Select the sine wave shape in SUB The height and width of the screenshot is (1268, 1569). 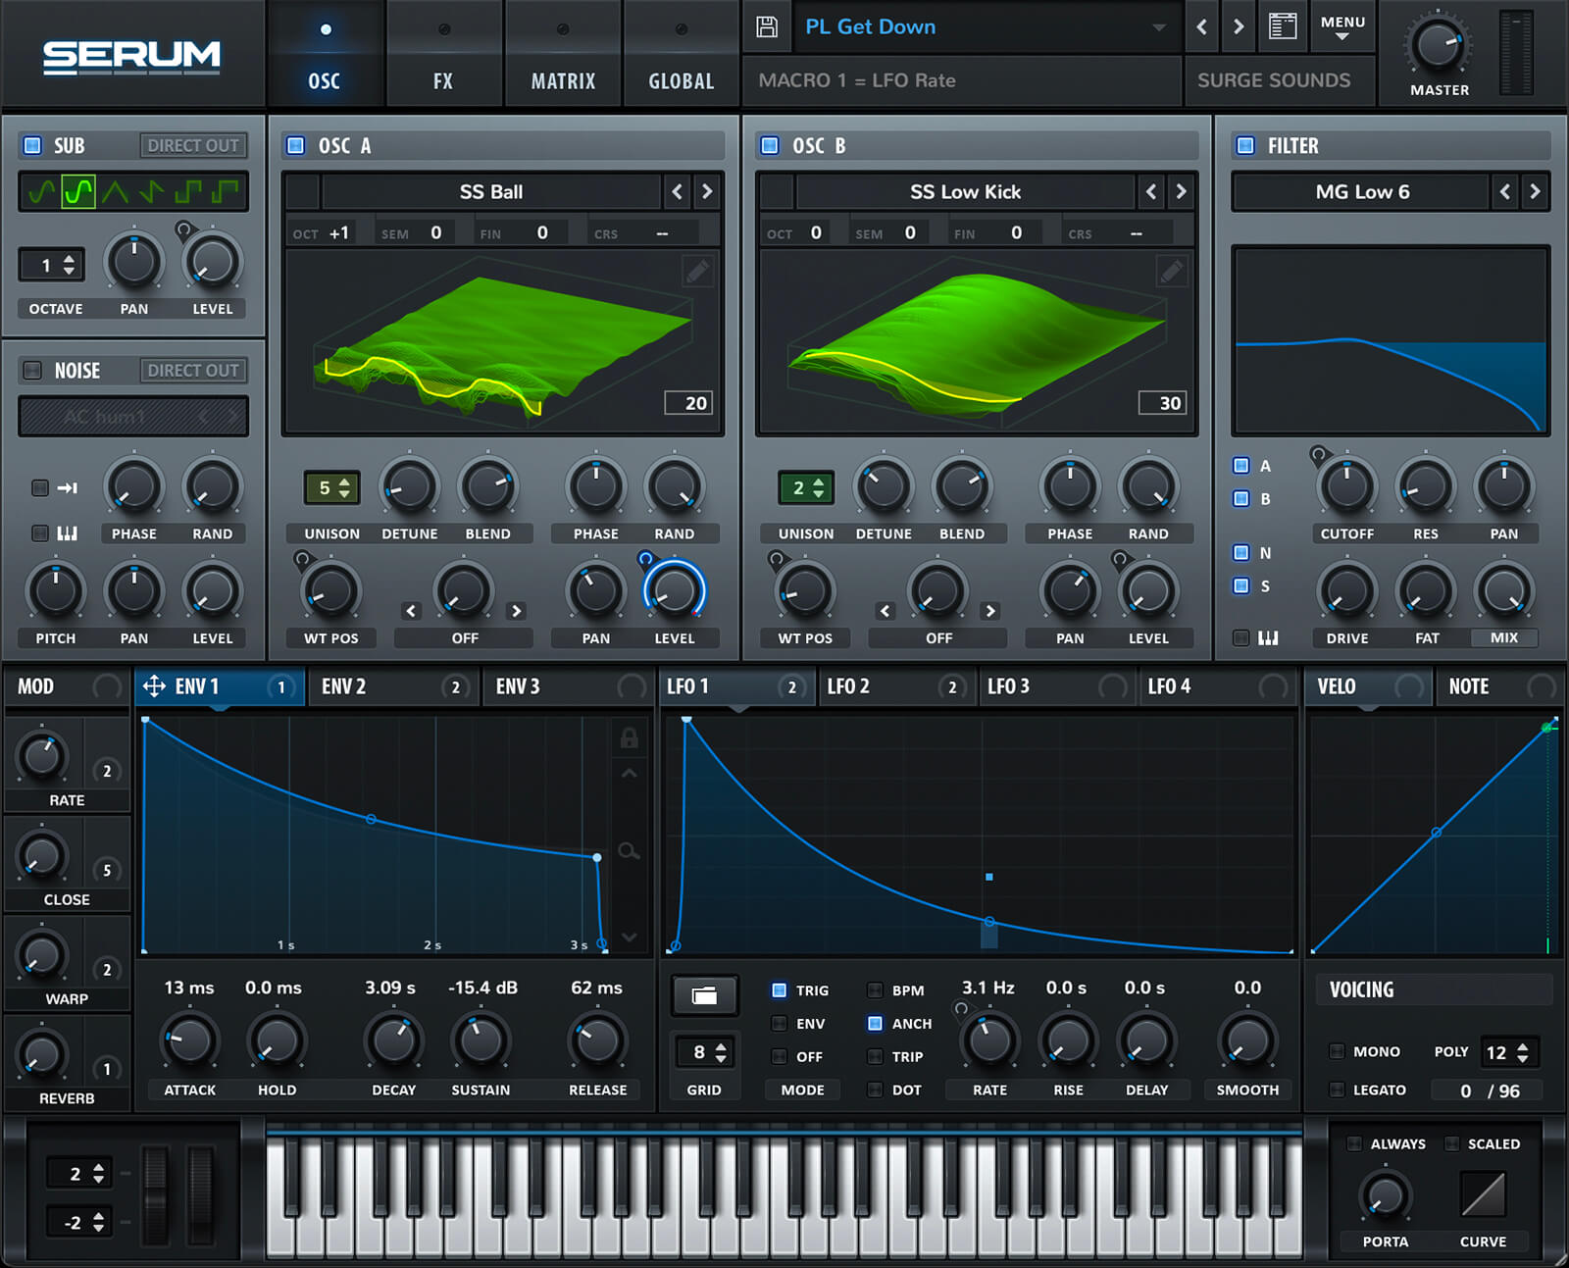pyautogui.click(x=41, y=191)
